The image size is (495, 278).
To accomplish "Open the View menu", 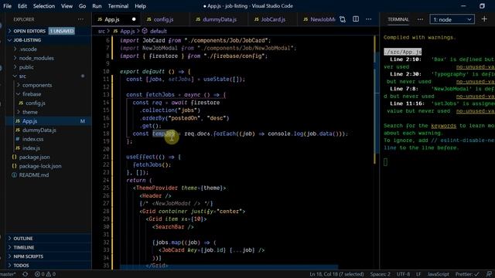I will [x=67, y=6].
